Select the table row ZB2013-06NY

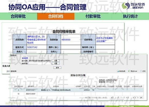78,94
